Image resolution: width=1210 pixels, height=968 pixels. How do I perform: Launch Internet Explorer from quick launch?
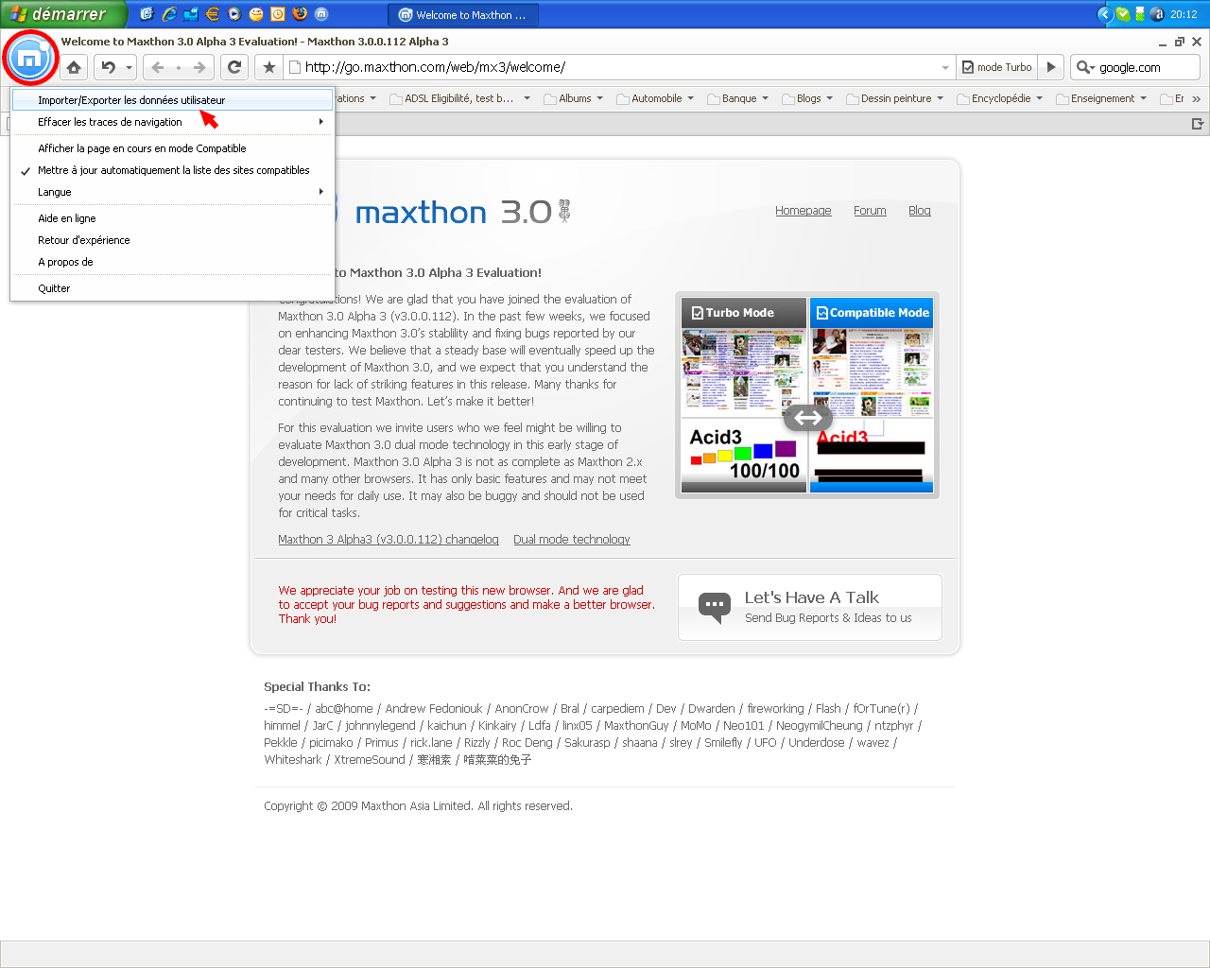pyautogui.click(x=169, y=14)
